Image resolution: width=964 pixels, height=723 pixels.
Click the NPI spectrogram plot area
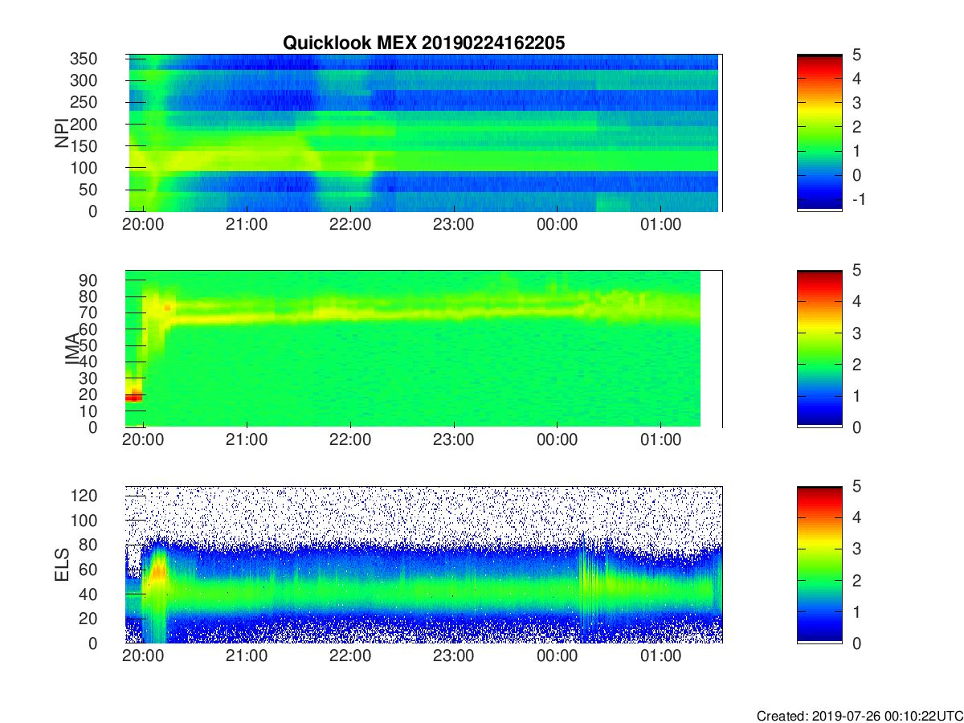coord(424,133)
